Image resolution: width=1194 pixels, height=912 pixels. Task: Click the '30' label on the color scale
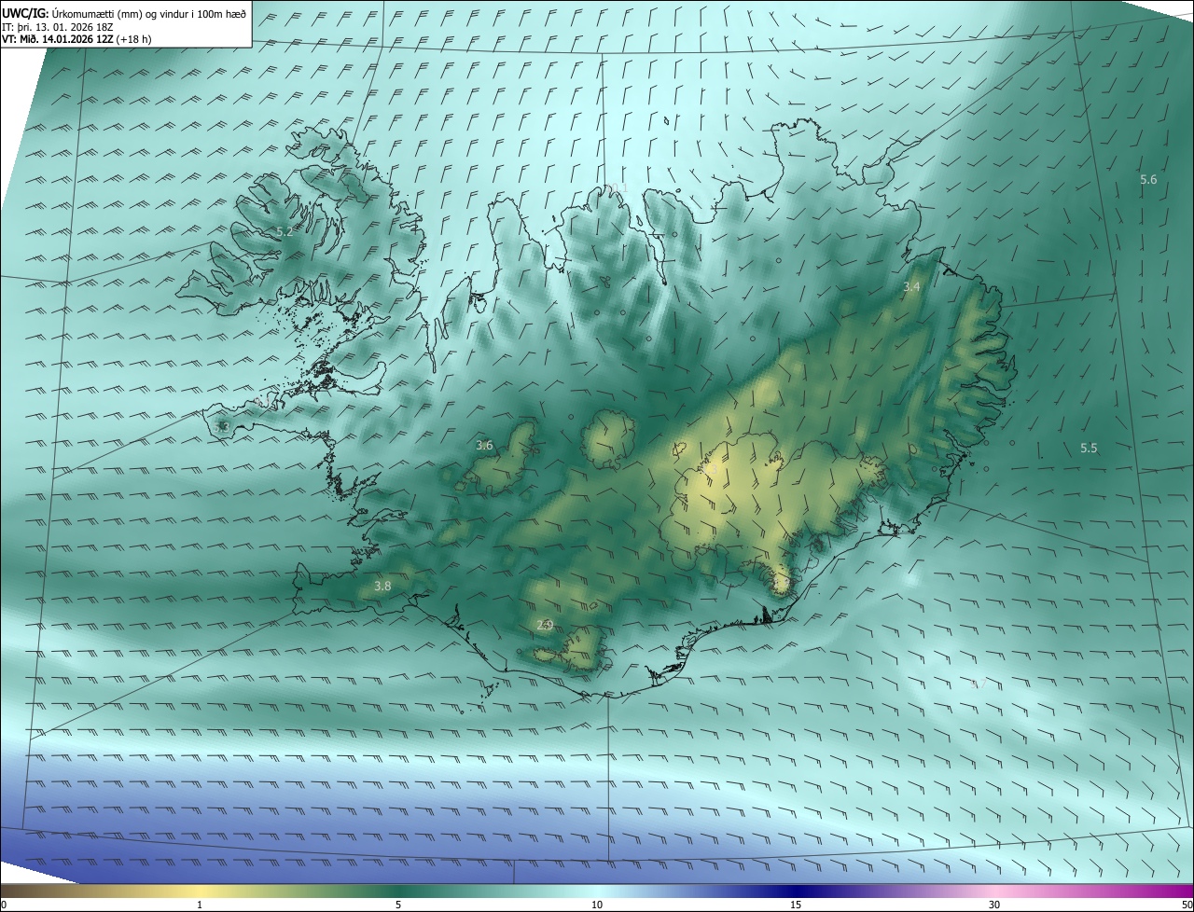[994, 905]
